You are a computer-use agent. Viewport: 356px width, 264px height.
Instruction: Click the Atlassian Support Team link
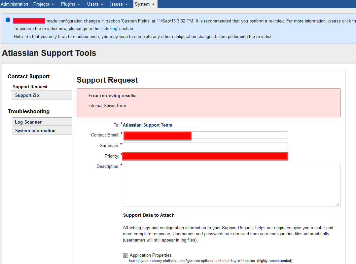click(x=148, y=125)
